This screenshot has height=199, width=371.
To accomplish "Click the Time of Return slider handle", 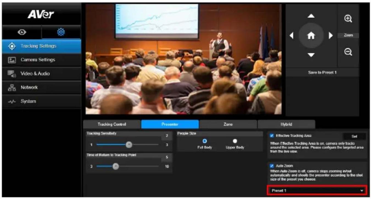I will point(116,166).
